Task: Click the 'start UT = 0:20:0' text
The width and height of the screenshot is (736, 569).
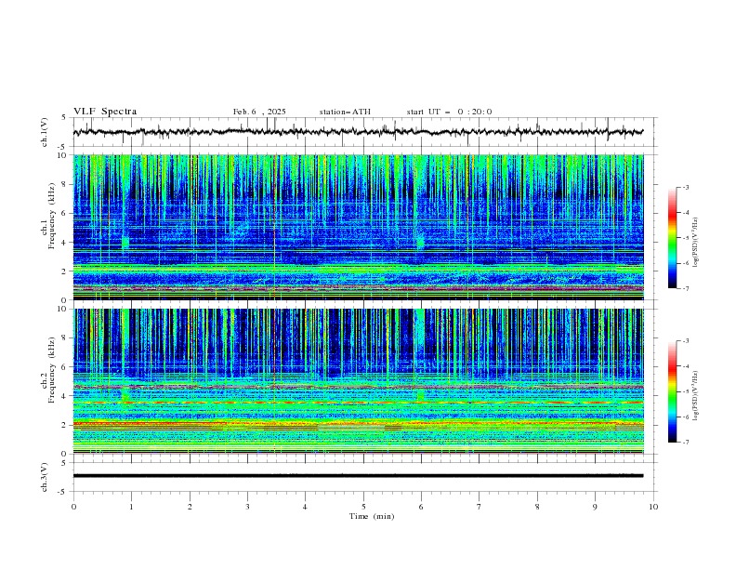Action: (449, 112)
